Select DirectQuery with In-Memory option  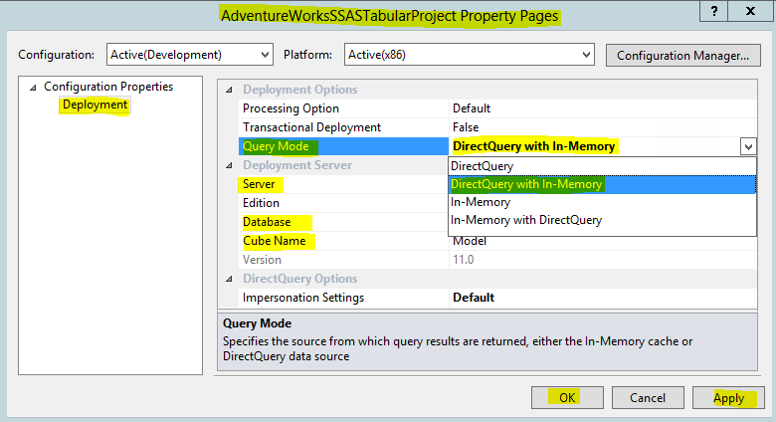click(526, 184)
